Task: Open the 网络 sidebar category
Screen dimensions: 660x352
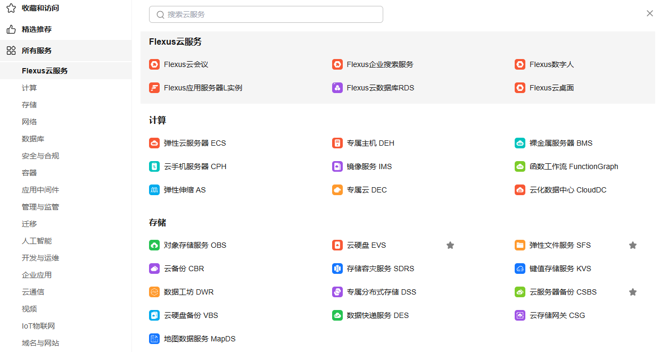Action: point(29,122)
